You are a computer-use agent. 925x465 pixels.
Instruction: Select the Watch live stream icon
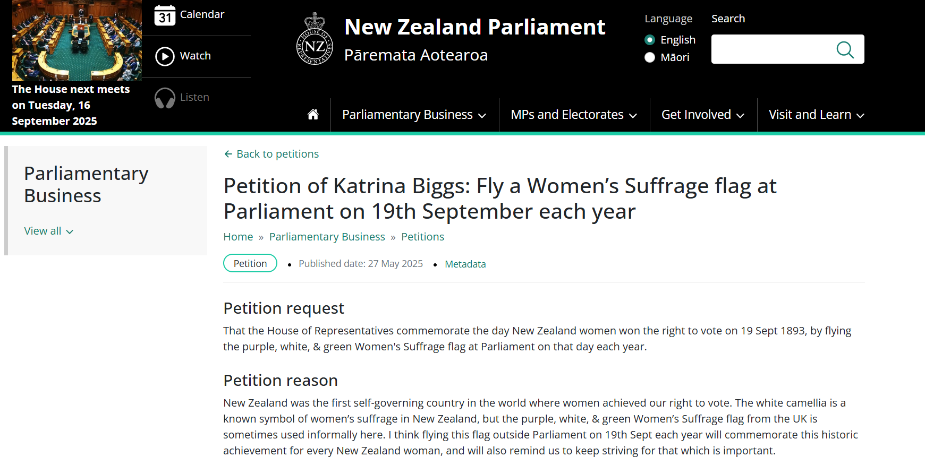coord(165,56)
